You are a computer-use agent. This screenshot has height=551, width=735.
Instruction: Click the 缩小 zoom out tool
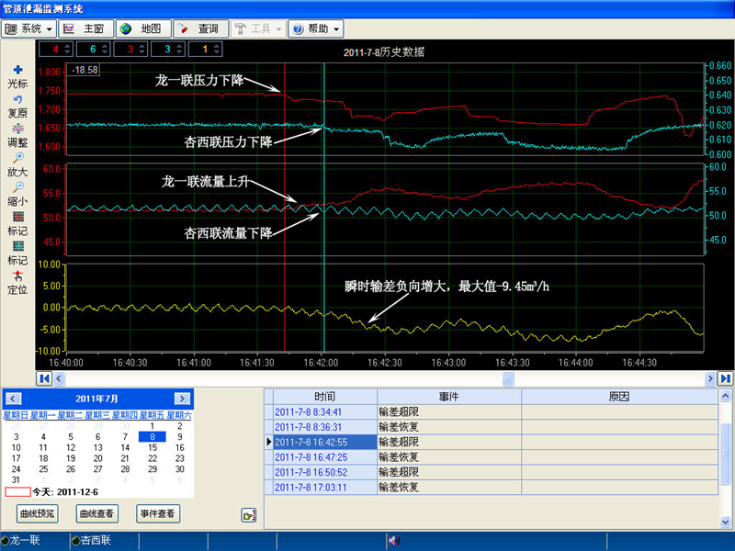pyautogui.click(x=17, y=193)
